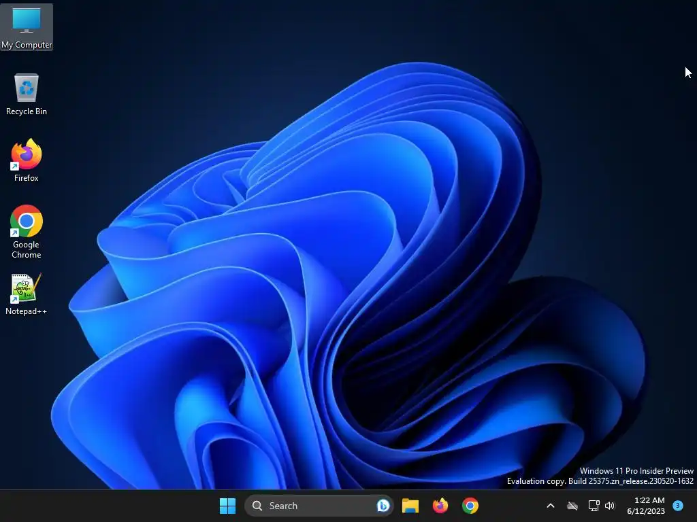Open the Windows Start menu

227,506
